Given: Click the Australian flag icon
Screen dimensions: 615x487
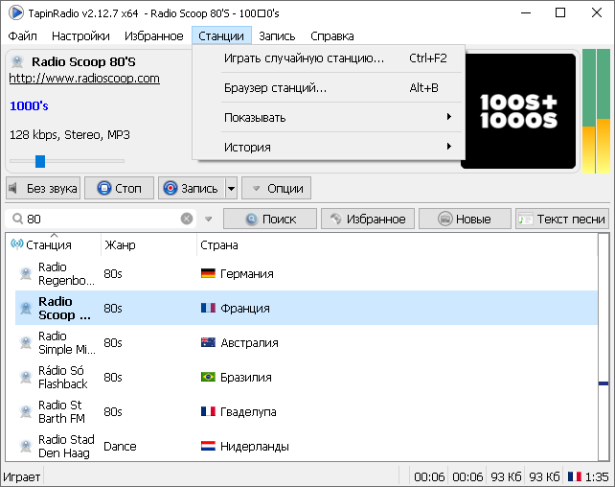Looking at the screenshot, I should tap(208, 342).
